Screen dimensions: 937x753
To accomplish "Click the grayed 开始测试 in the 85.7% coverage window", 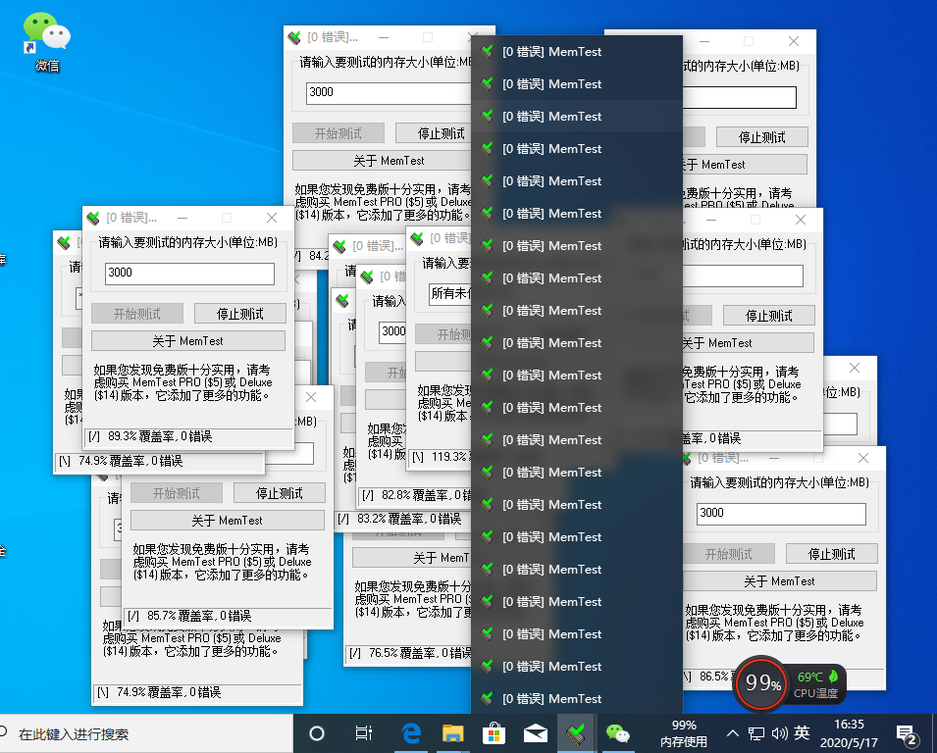I will coord(177,493).
